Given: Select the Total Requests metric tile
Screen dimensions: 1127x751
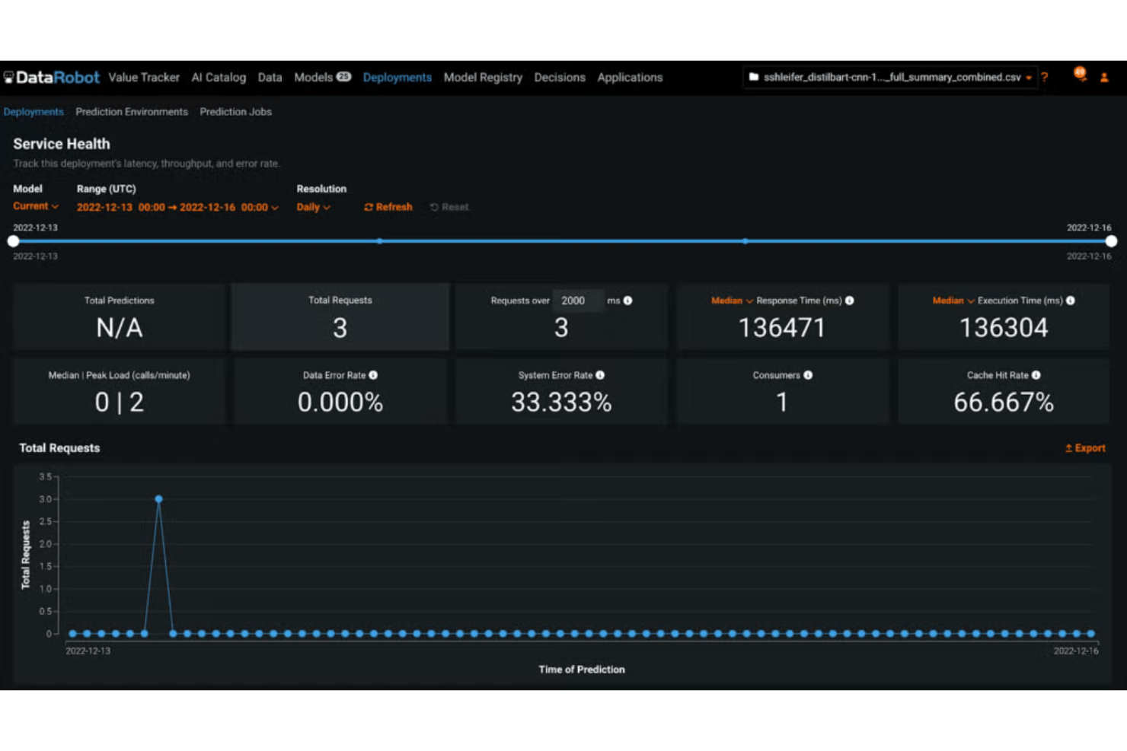Looking at the screenshot, I should click(340, 317).
